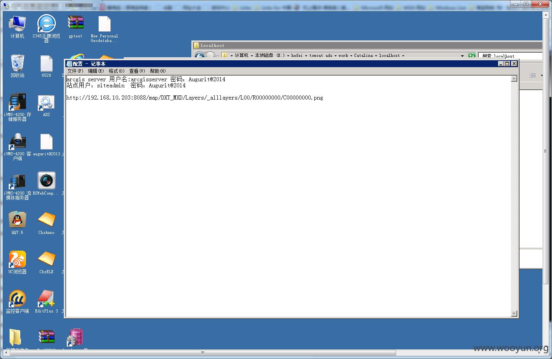552x359 pixels.
Task: Navigate to 计算机 in Explorer breadcrumb
Action: [241, 56]
